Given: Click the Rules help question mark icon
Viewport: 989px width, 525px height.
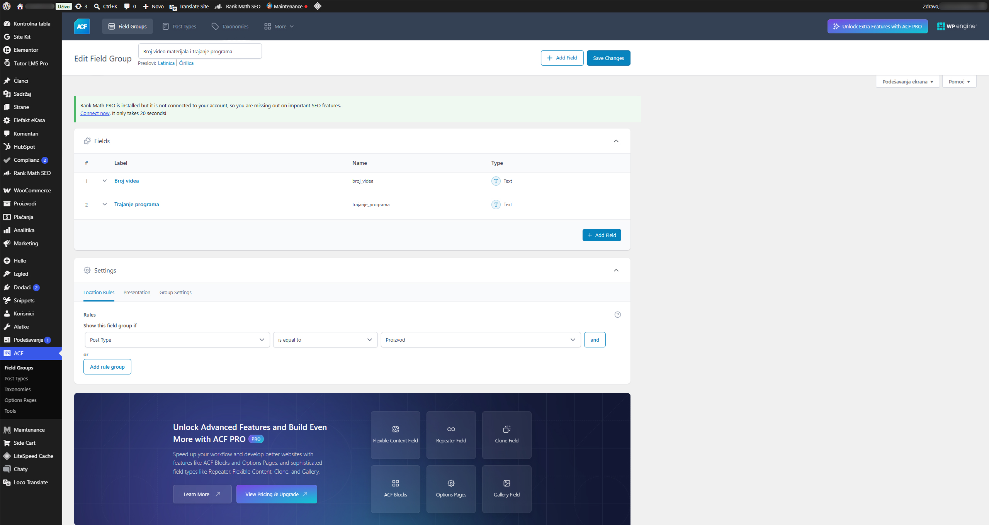Looking at the screenshot, I should pos(618,315).
